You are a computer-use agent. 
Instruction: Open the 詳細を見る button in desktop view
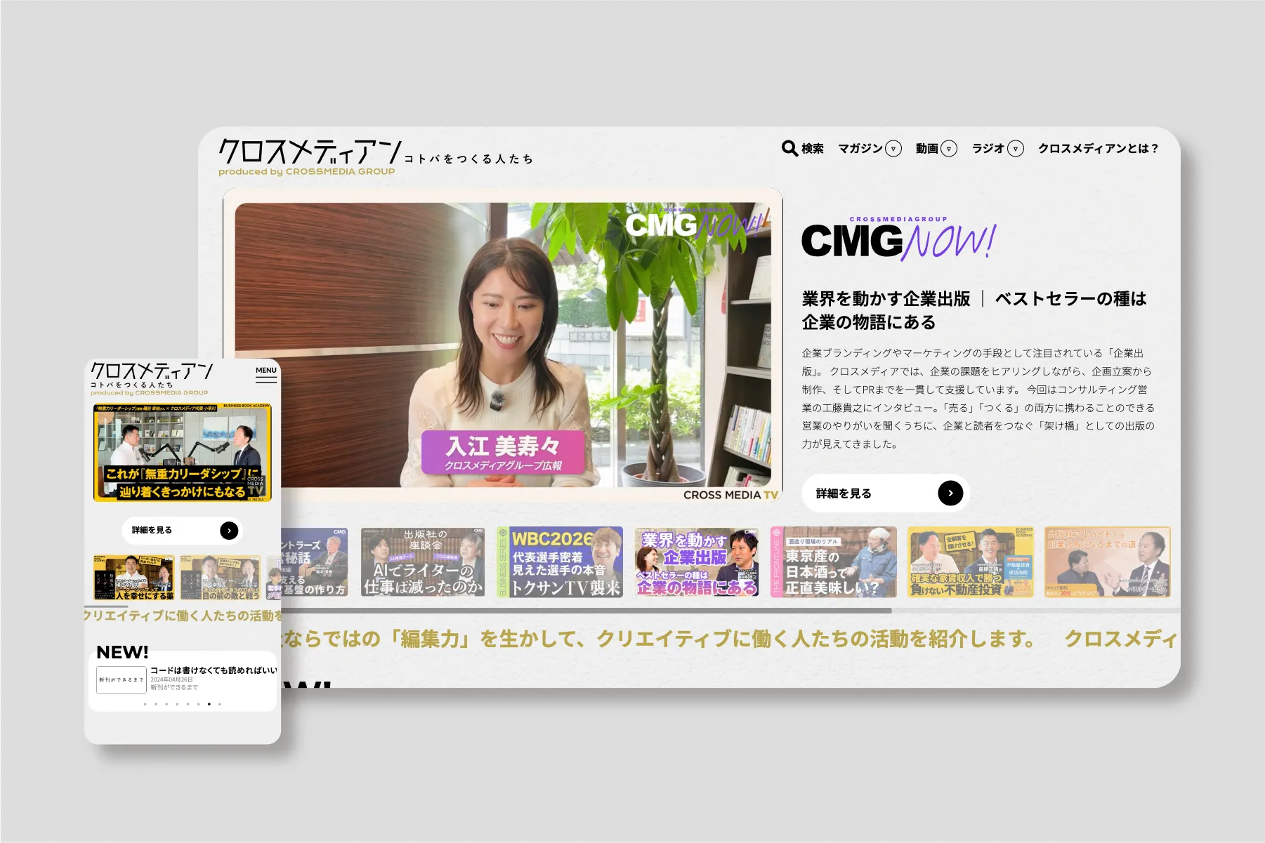pos(886,493)
